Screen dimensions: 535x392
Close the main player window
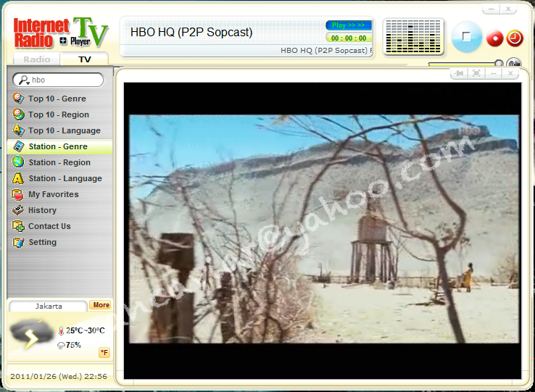508,9
